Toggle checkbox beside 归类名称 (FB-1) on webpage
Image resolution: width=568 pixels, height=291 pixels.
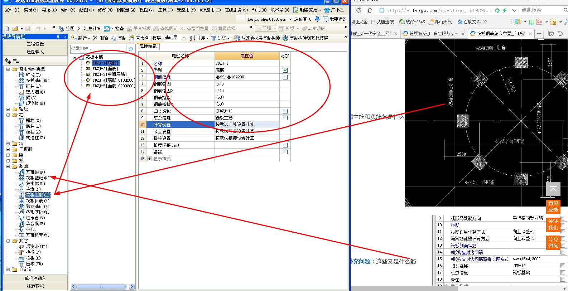563,266
